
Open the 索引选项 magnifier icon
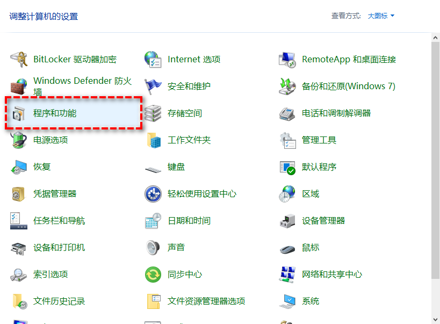[19, 275]
